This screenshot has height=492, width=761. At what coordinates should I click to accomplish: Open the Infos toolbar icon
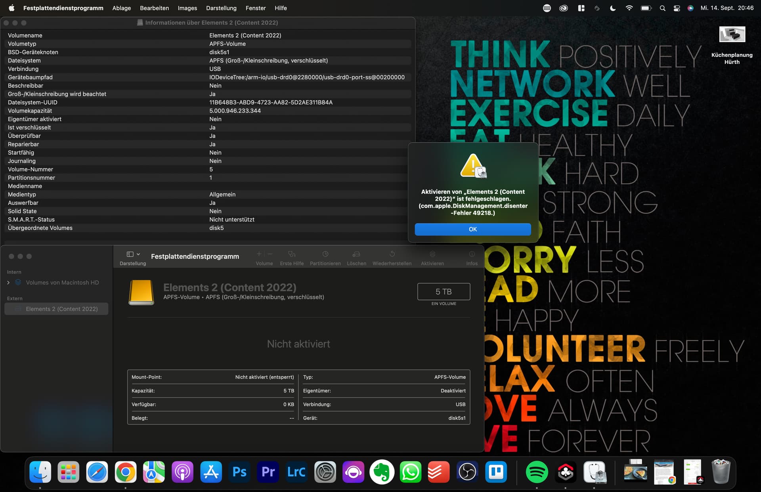pos(472,254)
